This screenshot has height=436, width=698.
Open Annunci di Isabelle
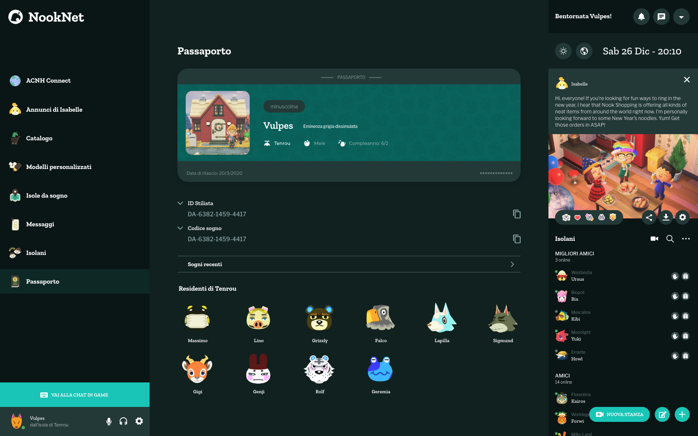[75, 110]
